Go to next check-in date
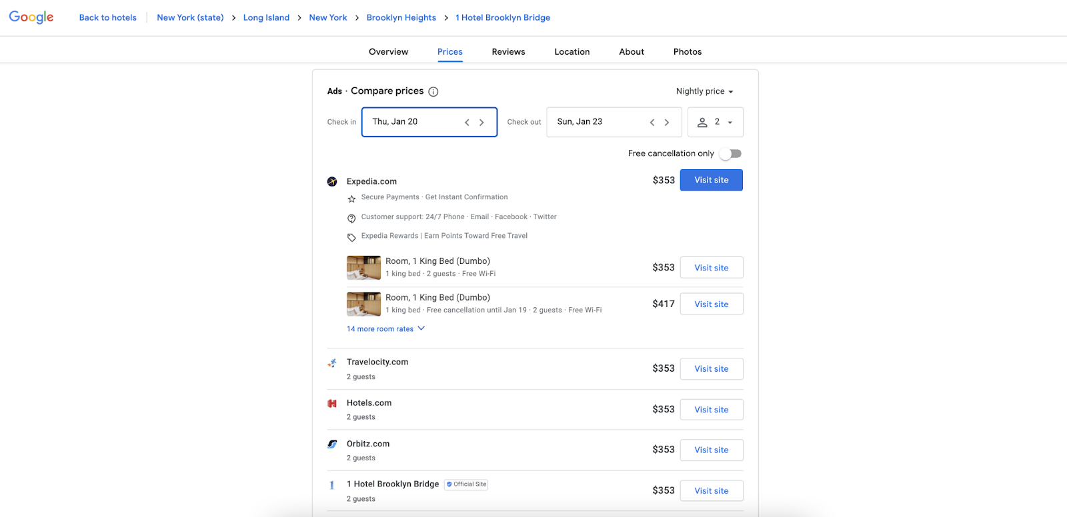Image resolution: width=1067 pixels, height=517 pixels. pyautogui.click(x=481, y=123)
